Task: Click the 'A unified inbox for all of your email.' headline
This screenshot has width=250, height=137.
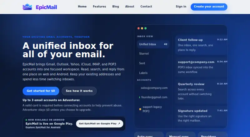Action: (x=68, y=50)
